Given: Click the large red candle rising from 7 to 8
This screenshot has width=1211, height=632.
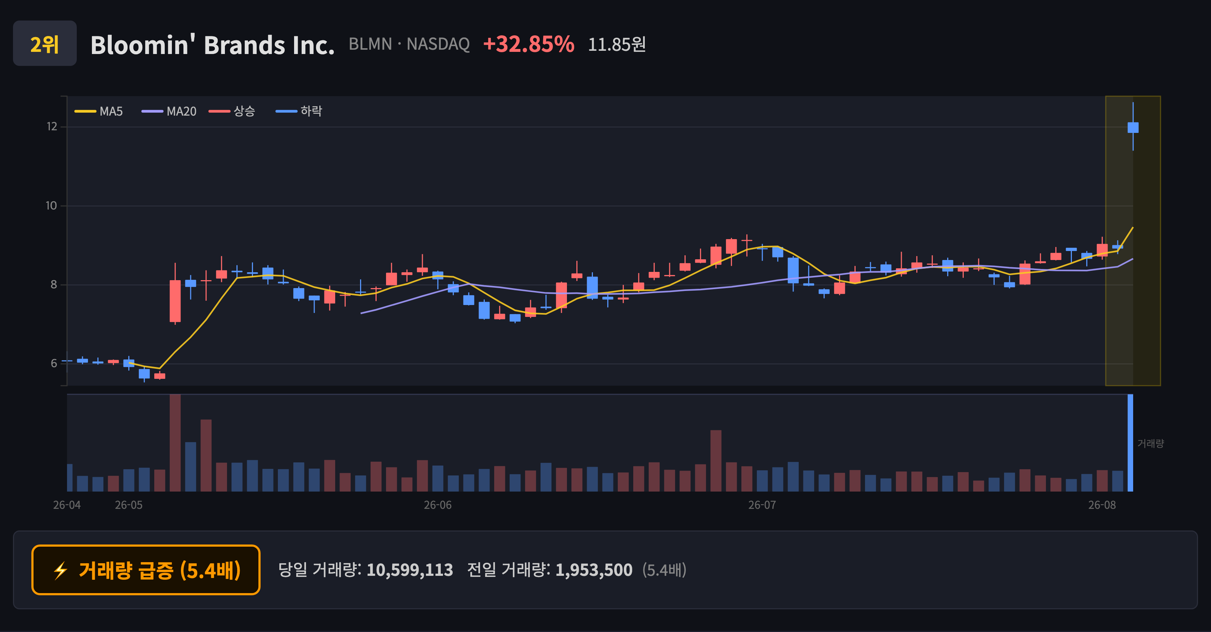Looking at the screenshot, I should click(x=175, y=301).
